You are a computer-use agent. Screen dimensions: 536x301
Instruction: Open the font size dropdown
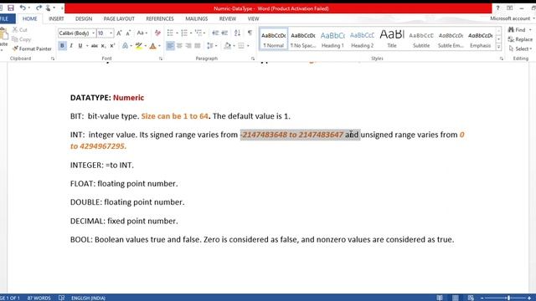[x=111, y=33]
